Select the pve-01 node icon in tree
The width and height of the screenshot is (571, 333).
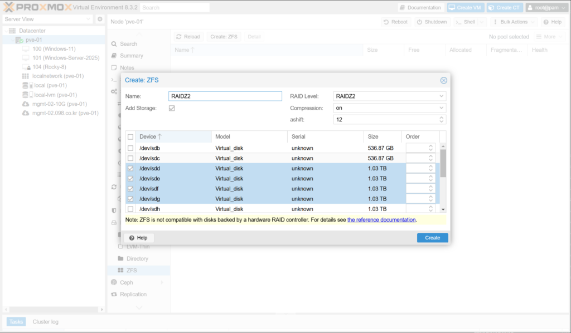[x=19, y=40]
